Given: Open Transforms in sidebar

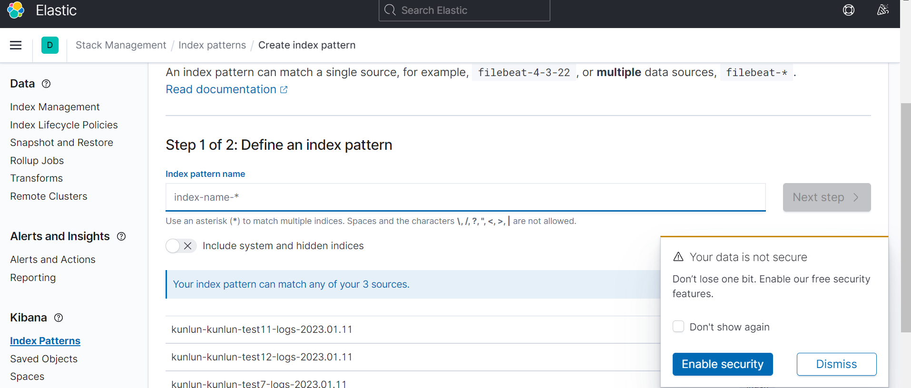Looking at the screenshot, I should pos(36,178).
